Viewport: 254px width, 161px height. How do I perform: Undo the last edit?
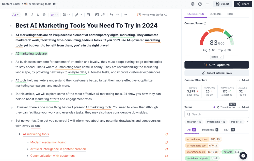[111, 15]
